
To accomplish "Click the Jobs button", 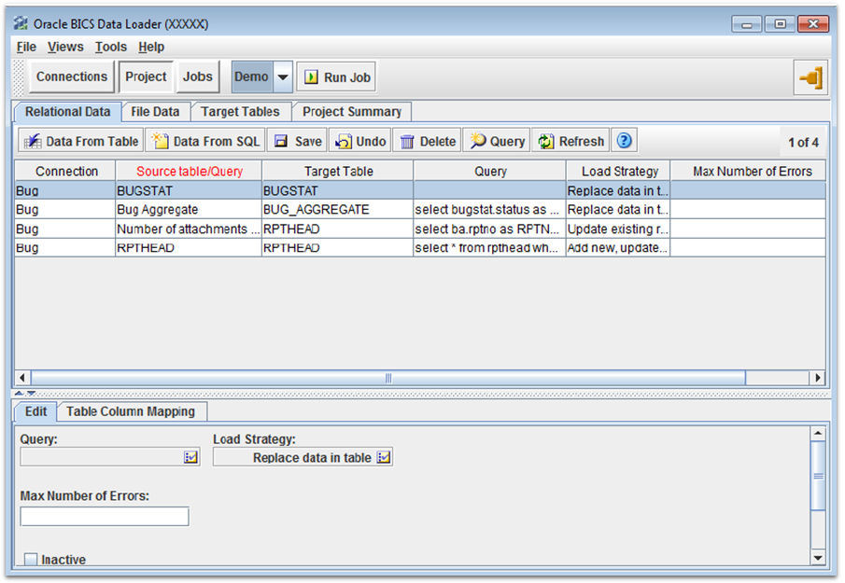I will [197, 76].
